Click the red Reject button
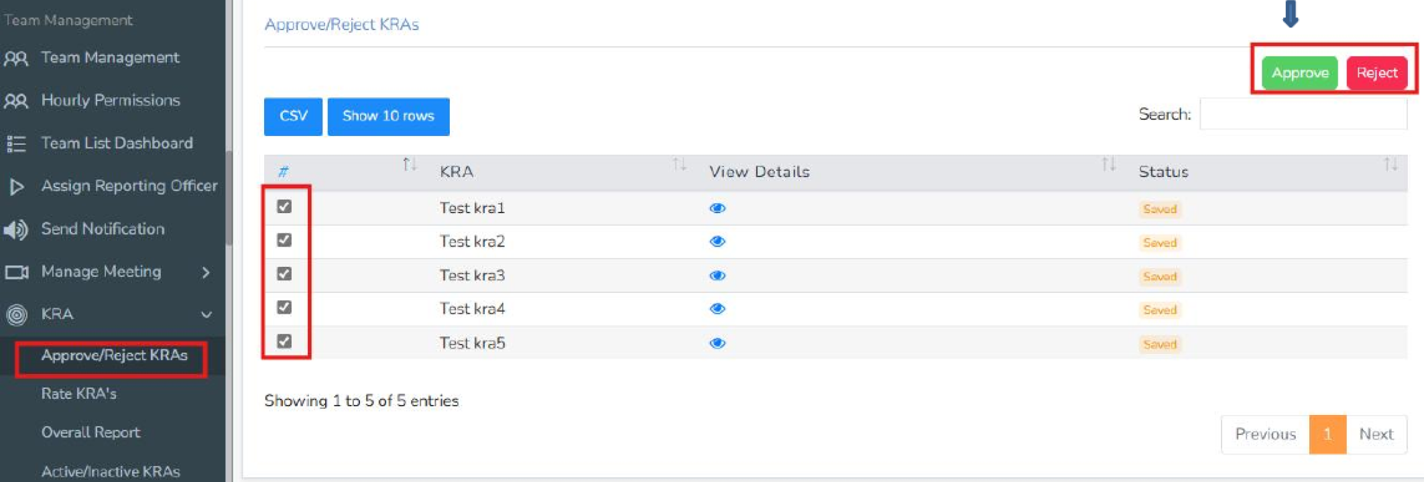 (1376, 73)
